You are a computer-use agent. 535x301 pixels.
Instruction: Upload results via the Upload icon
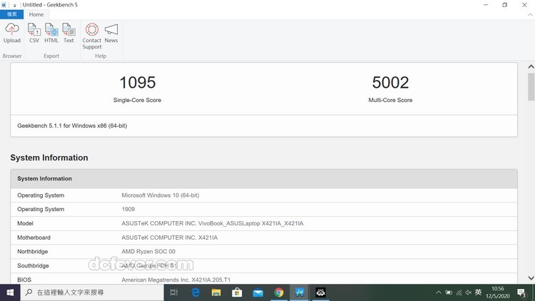point(12,33)
